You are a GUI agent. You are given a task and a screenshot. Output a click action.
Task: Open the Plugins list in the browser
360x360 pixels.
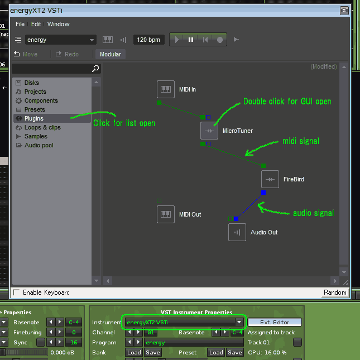pos(52,118)
